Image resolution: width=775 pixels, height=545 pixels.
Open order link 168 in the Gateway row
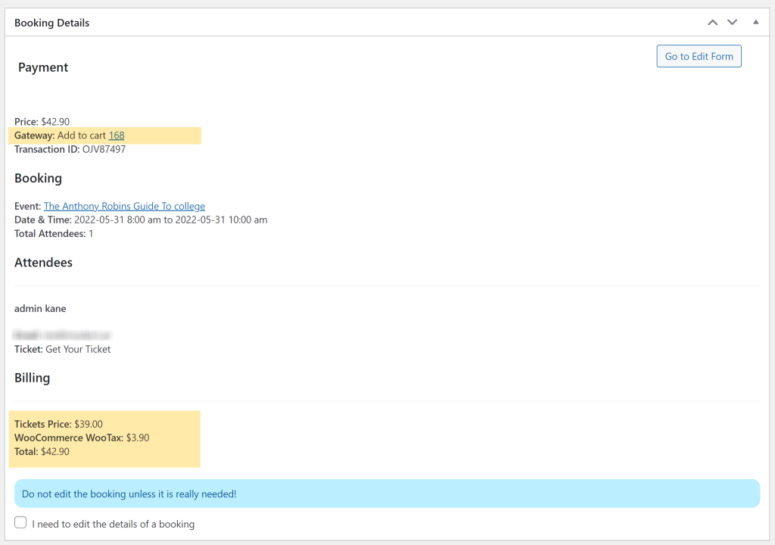116,135
